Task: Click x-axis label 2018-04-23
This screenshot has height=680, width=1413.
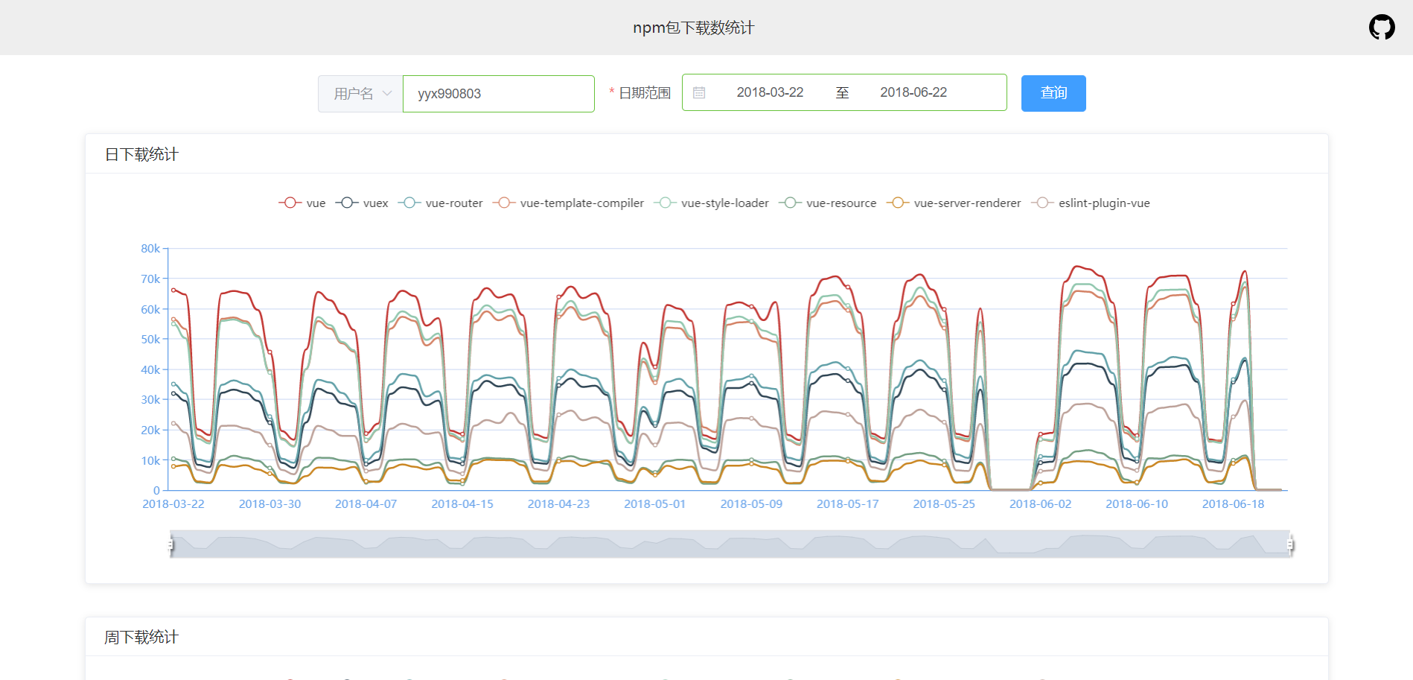Action: tap(558, 504)
